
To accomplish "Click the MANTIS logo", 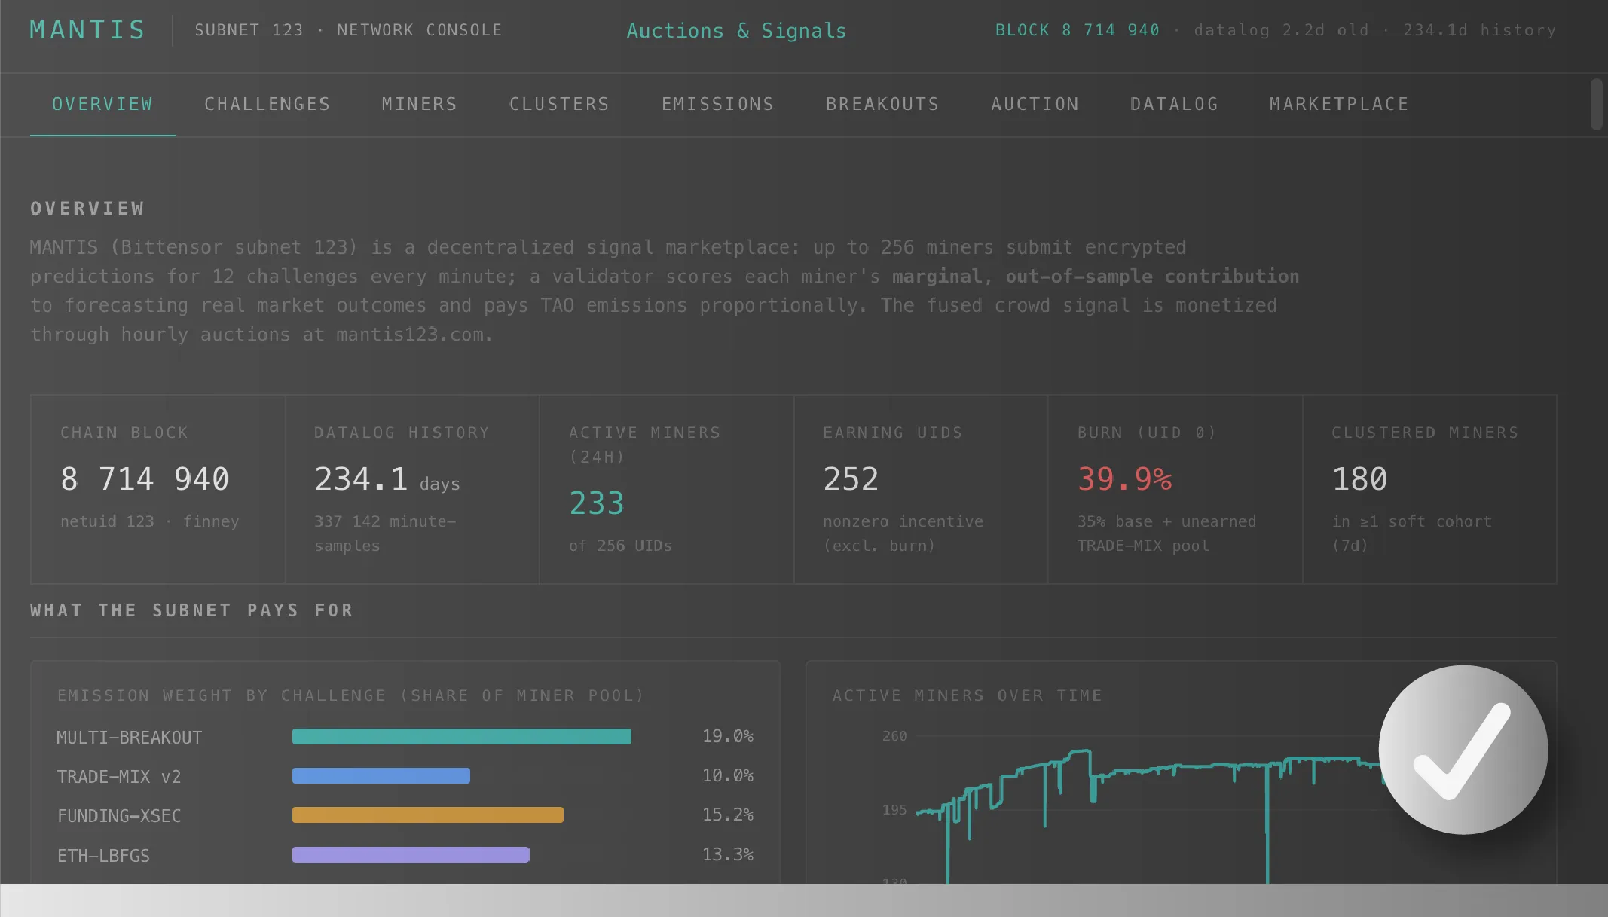I will pos(87,30).
